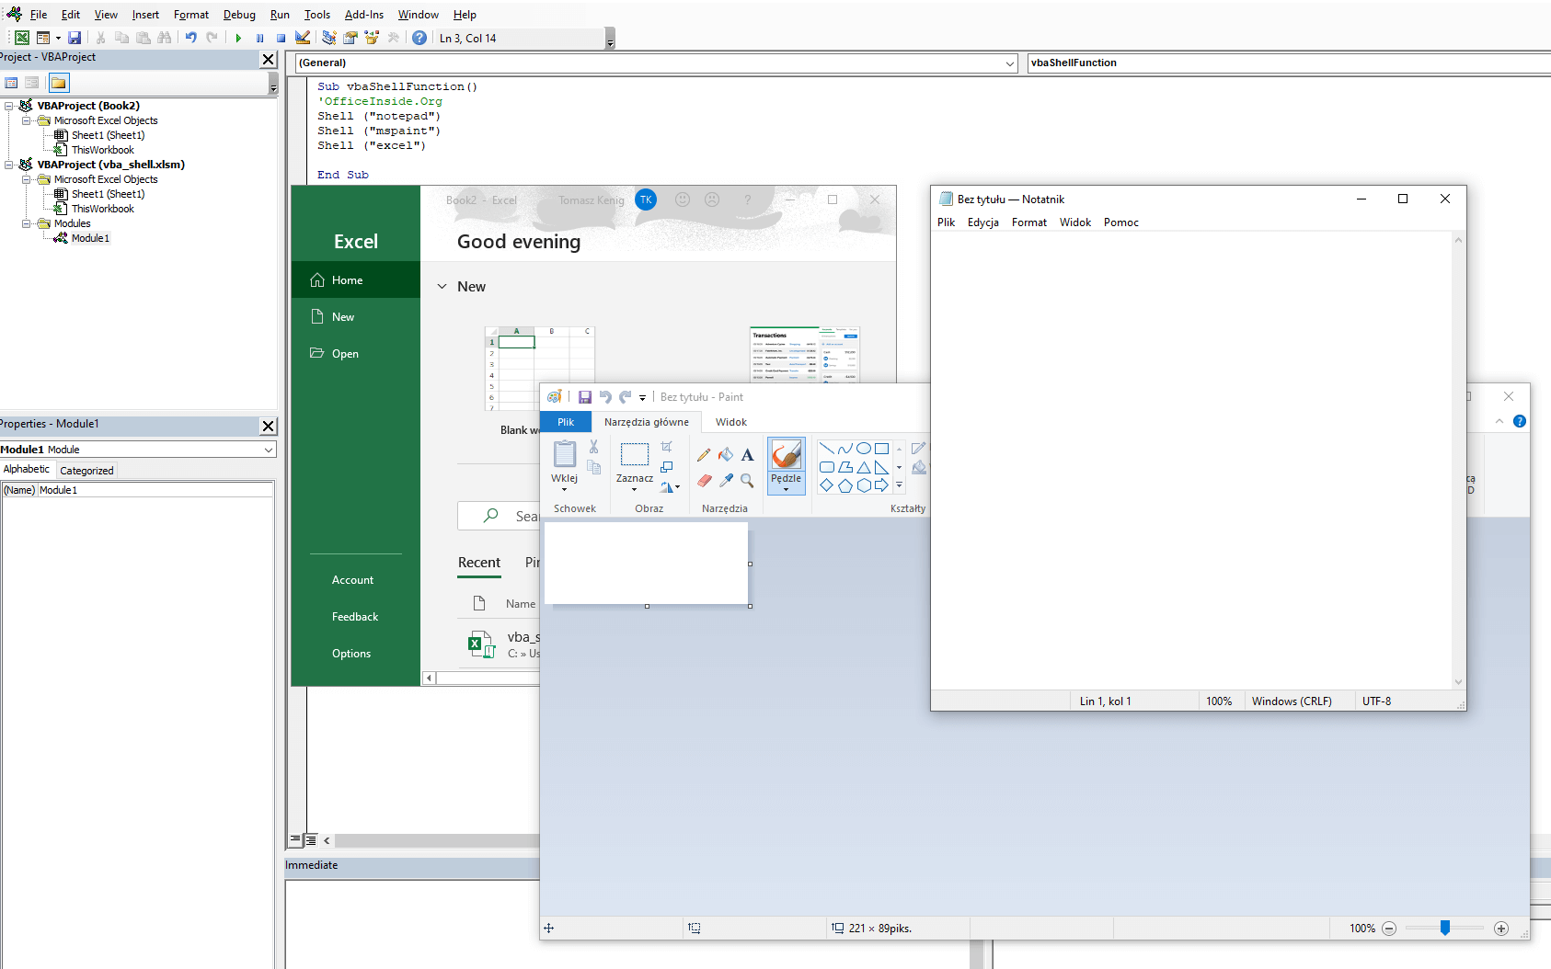The image size is (1551, 969).
Task: Select the Fill with color bucket in Paint
Action: click(725, 454)
